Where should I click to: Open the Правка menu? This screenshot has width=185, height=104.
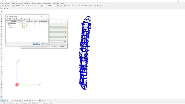click(14, 3)
